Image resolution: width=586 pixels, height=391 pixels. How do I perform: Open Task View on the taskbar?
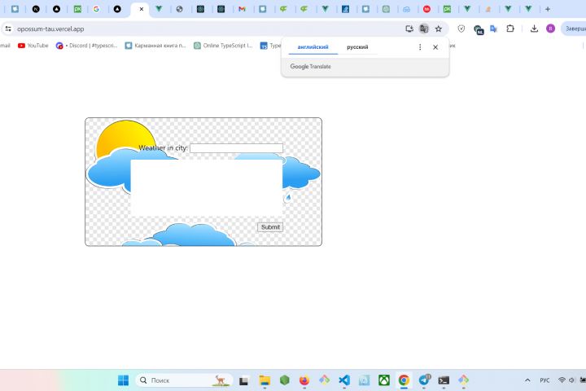pos(243,380)
